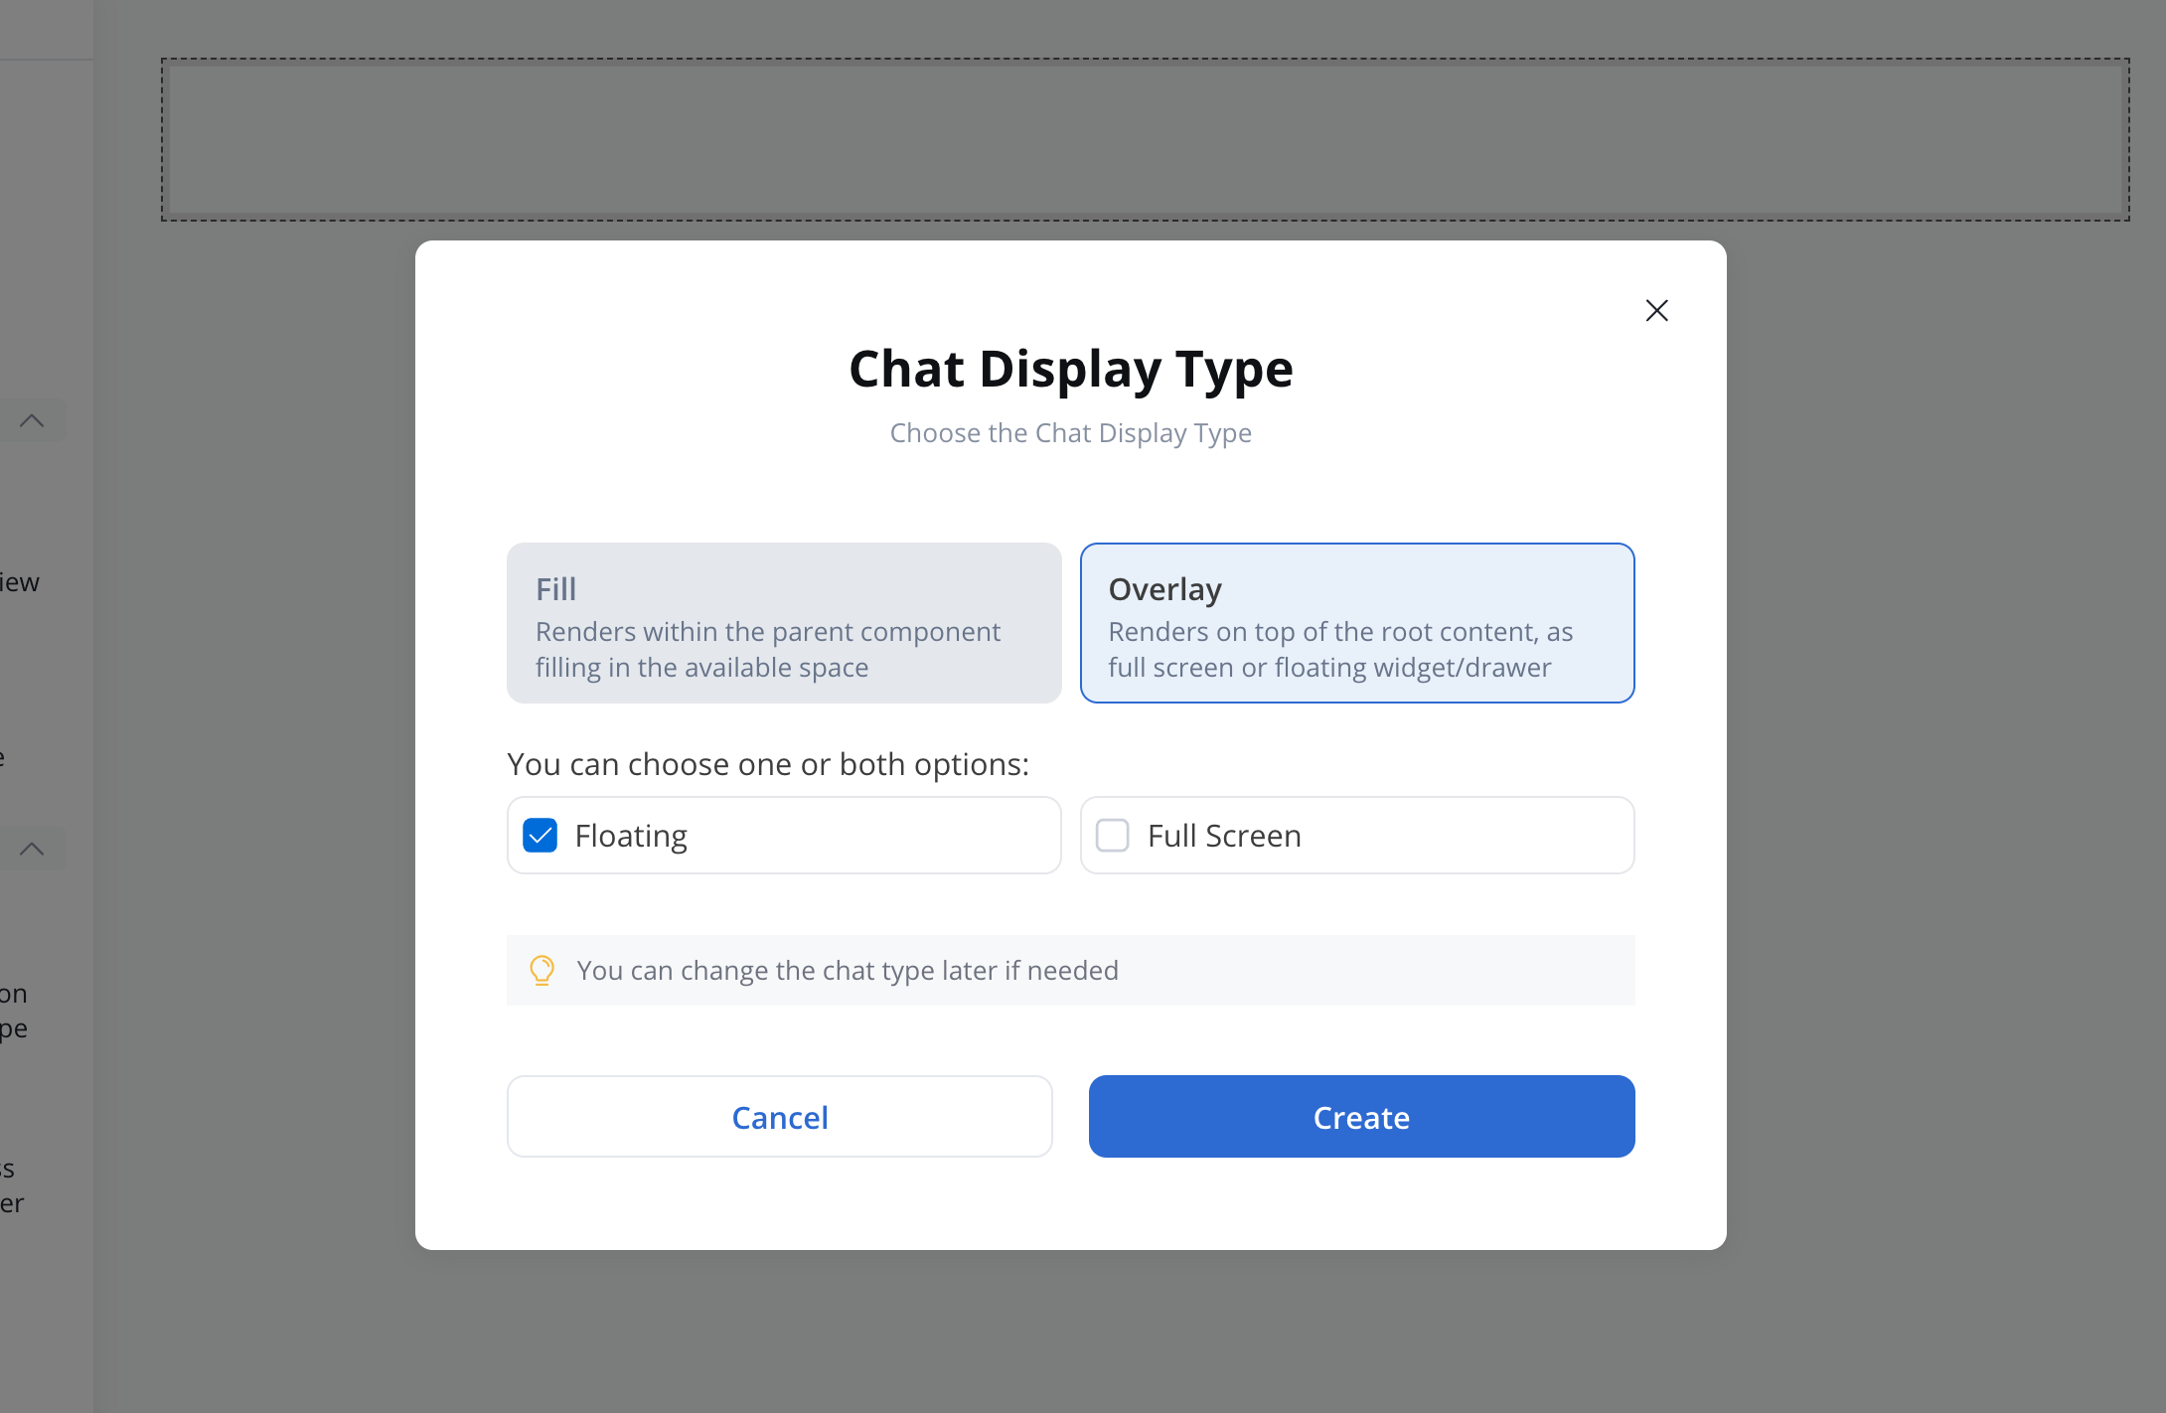Click the 'Floating' option label text
The height and width of the screenshot is (1413, 2166).
[x=631, y=836]
